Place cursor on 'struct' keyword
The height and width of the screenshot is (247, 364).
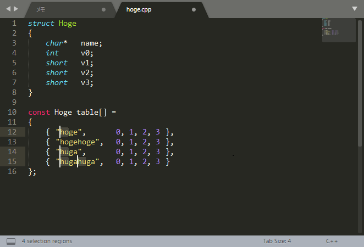pyautogui.click(x=41, y=24)
